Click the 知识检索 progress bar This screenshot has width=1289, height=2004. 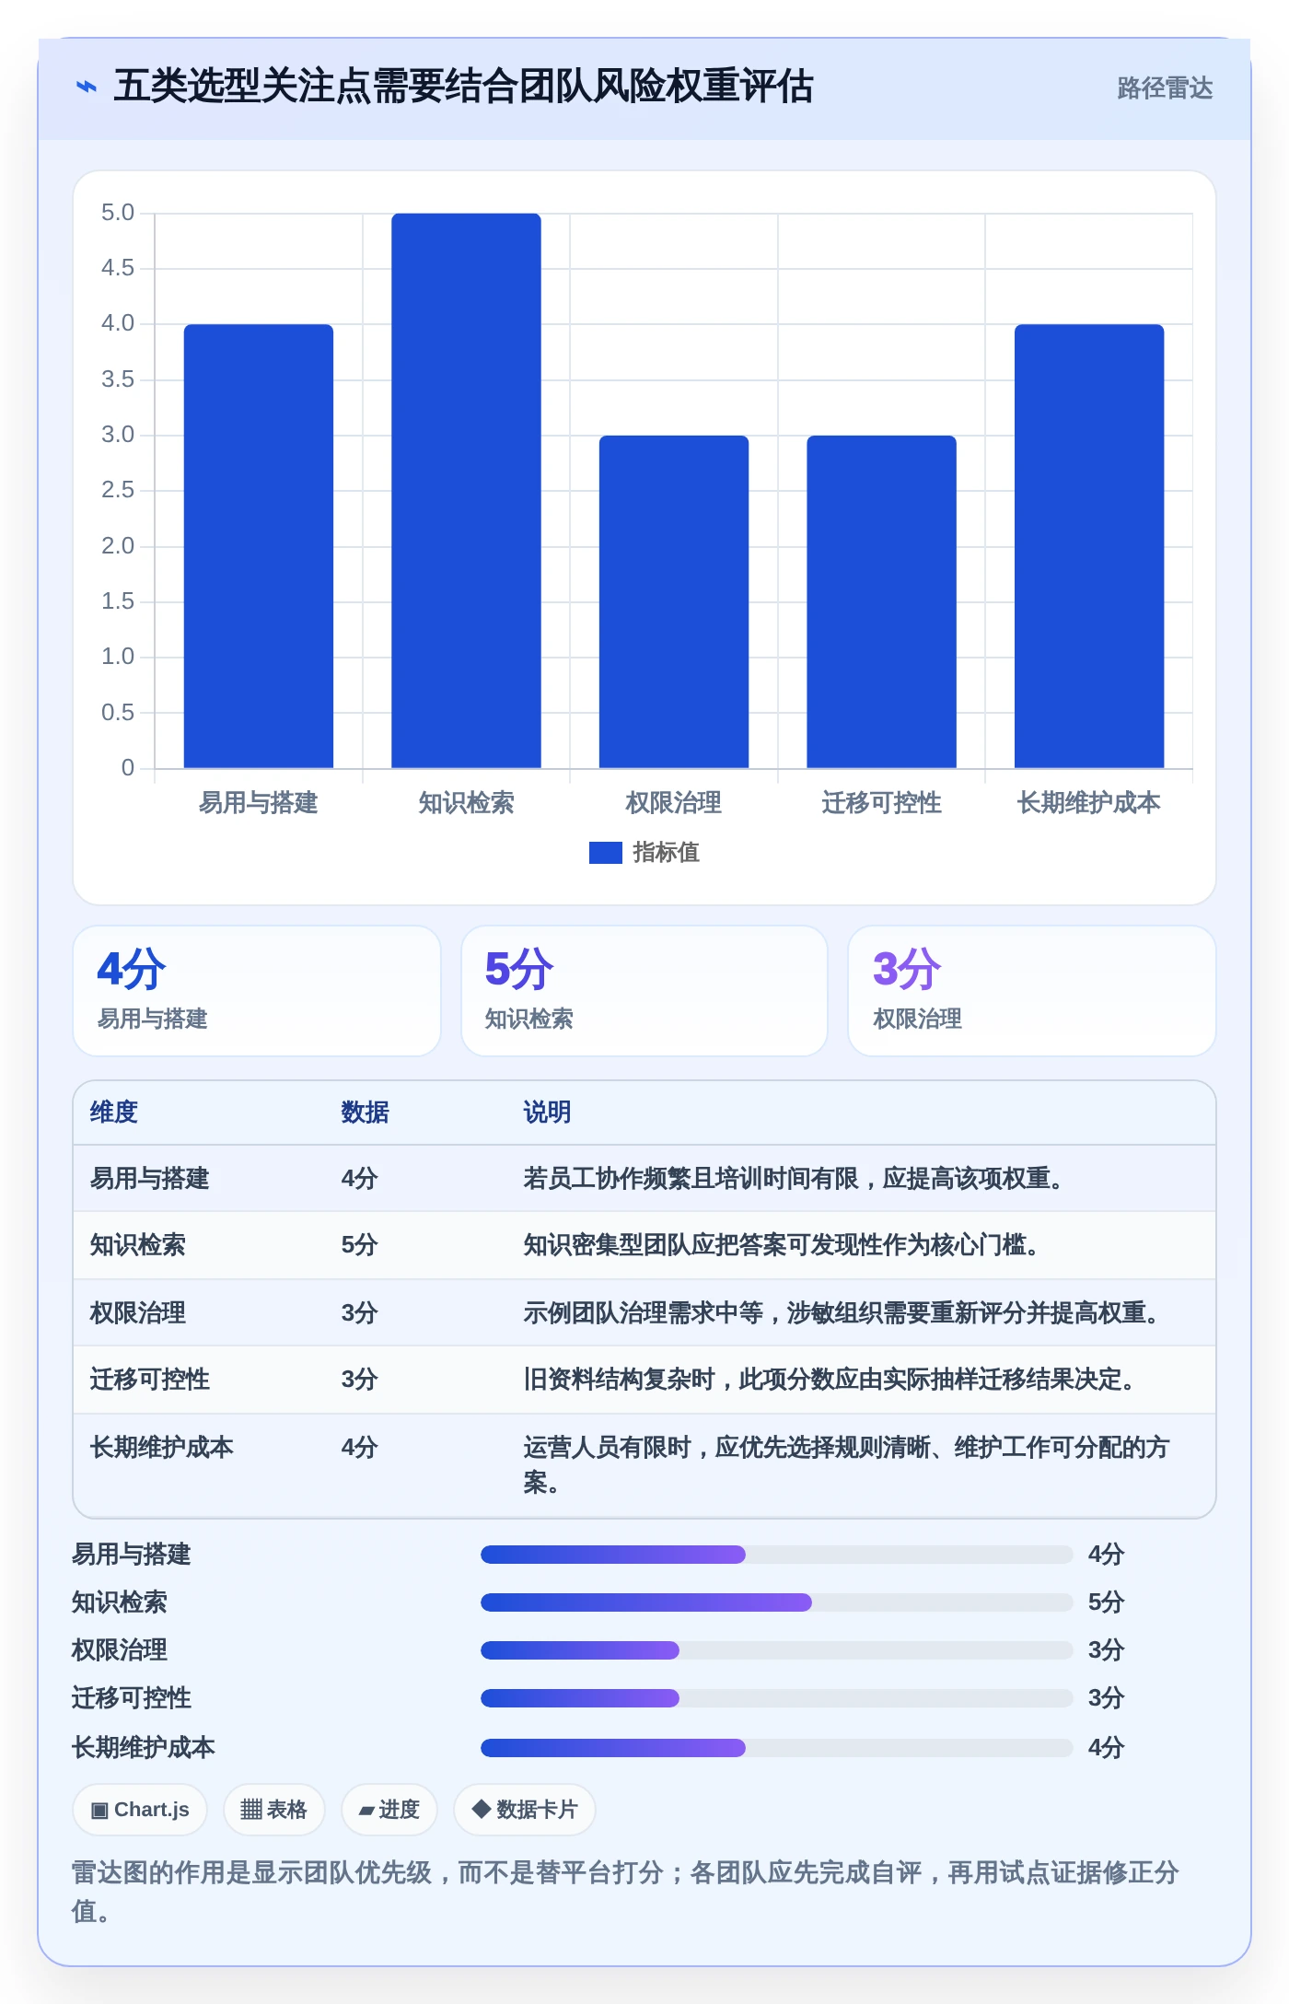[777, 1602]
